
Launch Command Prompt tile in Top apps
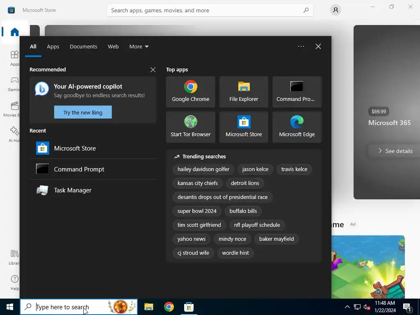[297, 92]
